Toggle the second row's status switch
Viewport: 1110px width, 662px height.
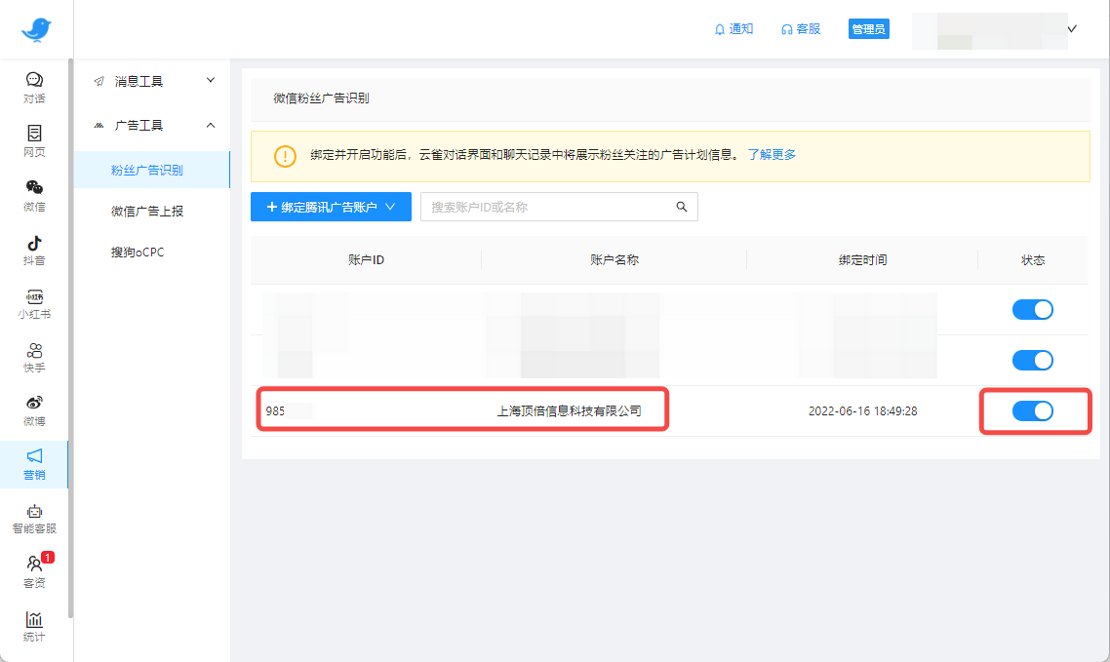1032,360
